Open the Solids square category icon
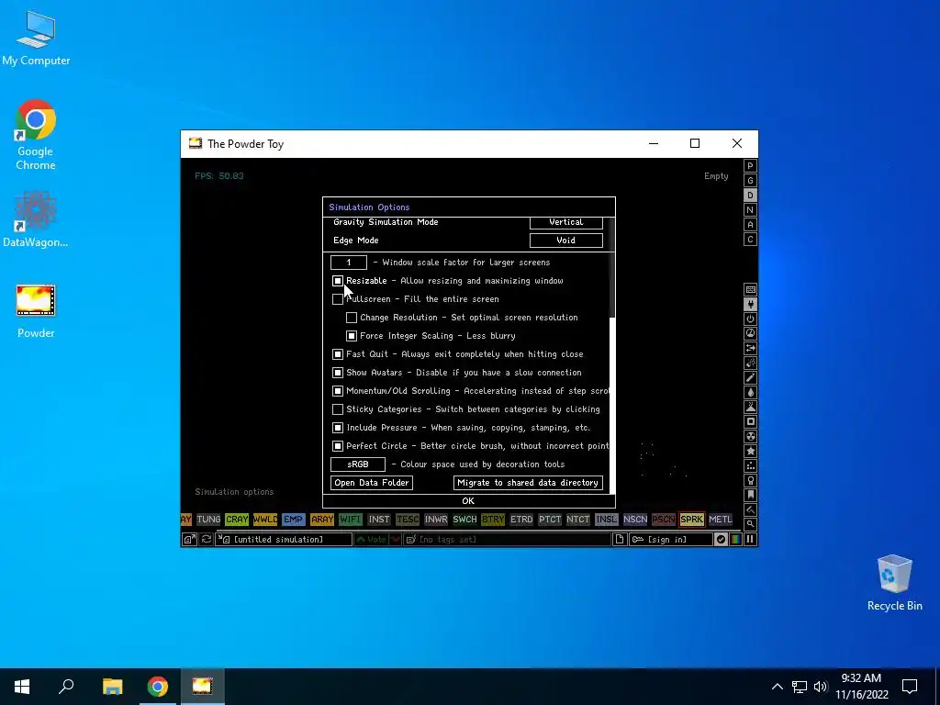940x705 pixels. pos(750,421)
